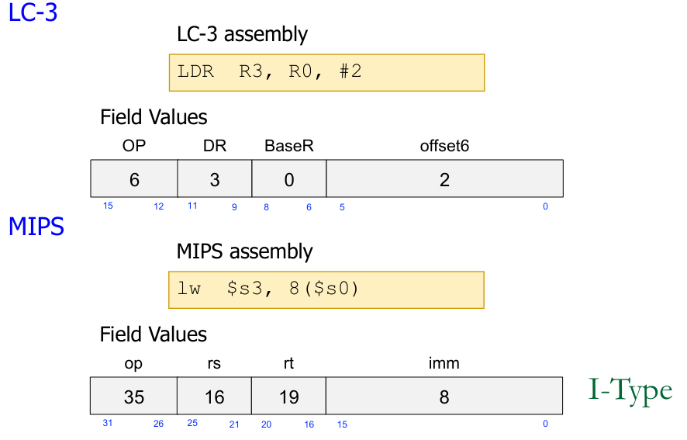The image size is (687, 440).
Task: Click the blue LC-3 heading
Action: tap(33, 12)
